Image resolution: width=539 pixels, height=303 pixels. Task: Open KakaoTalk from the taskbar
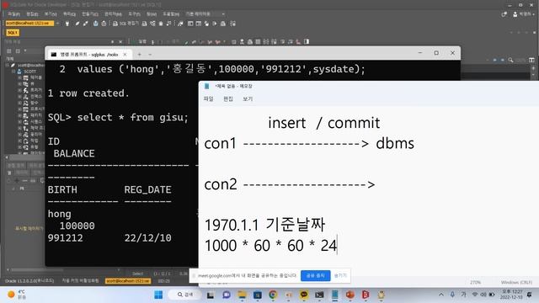304,295
